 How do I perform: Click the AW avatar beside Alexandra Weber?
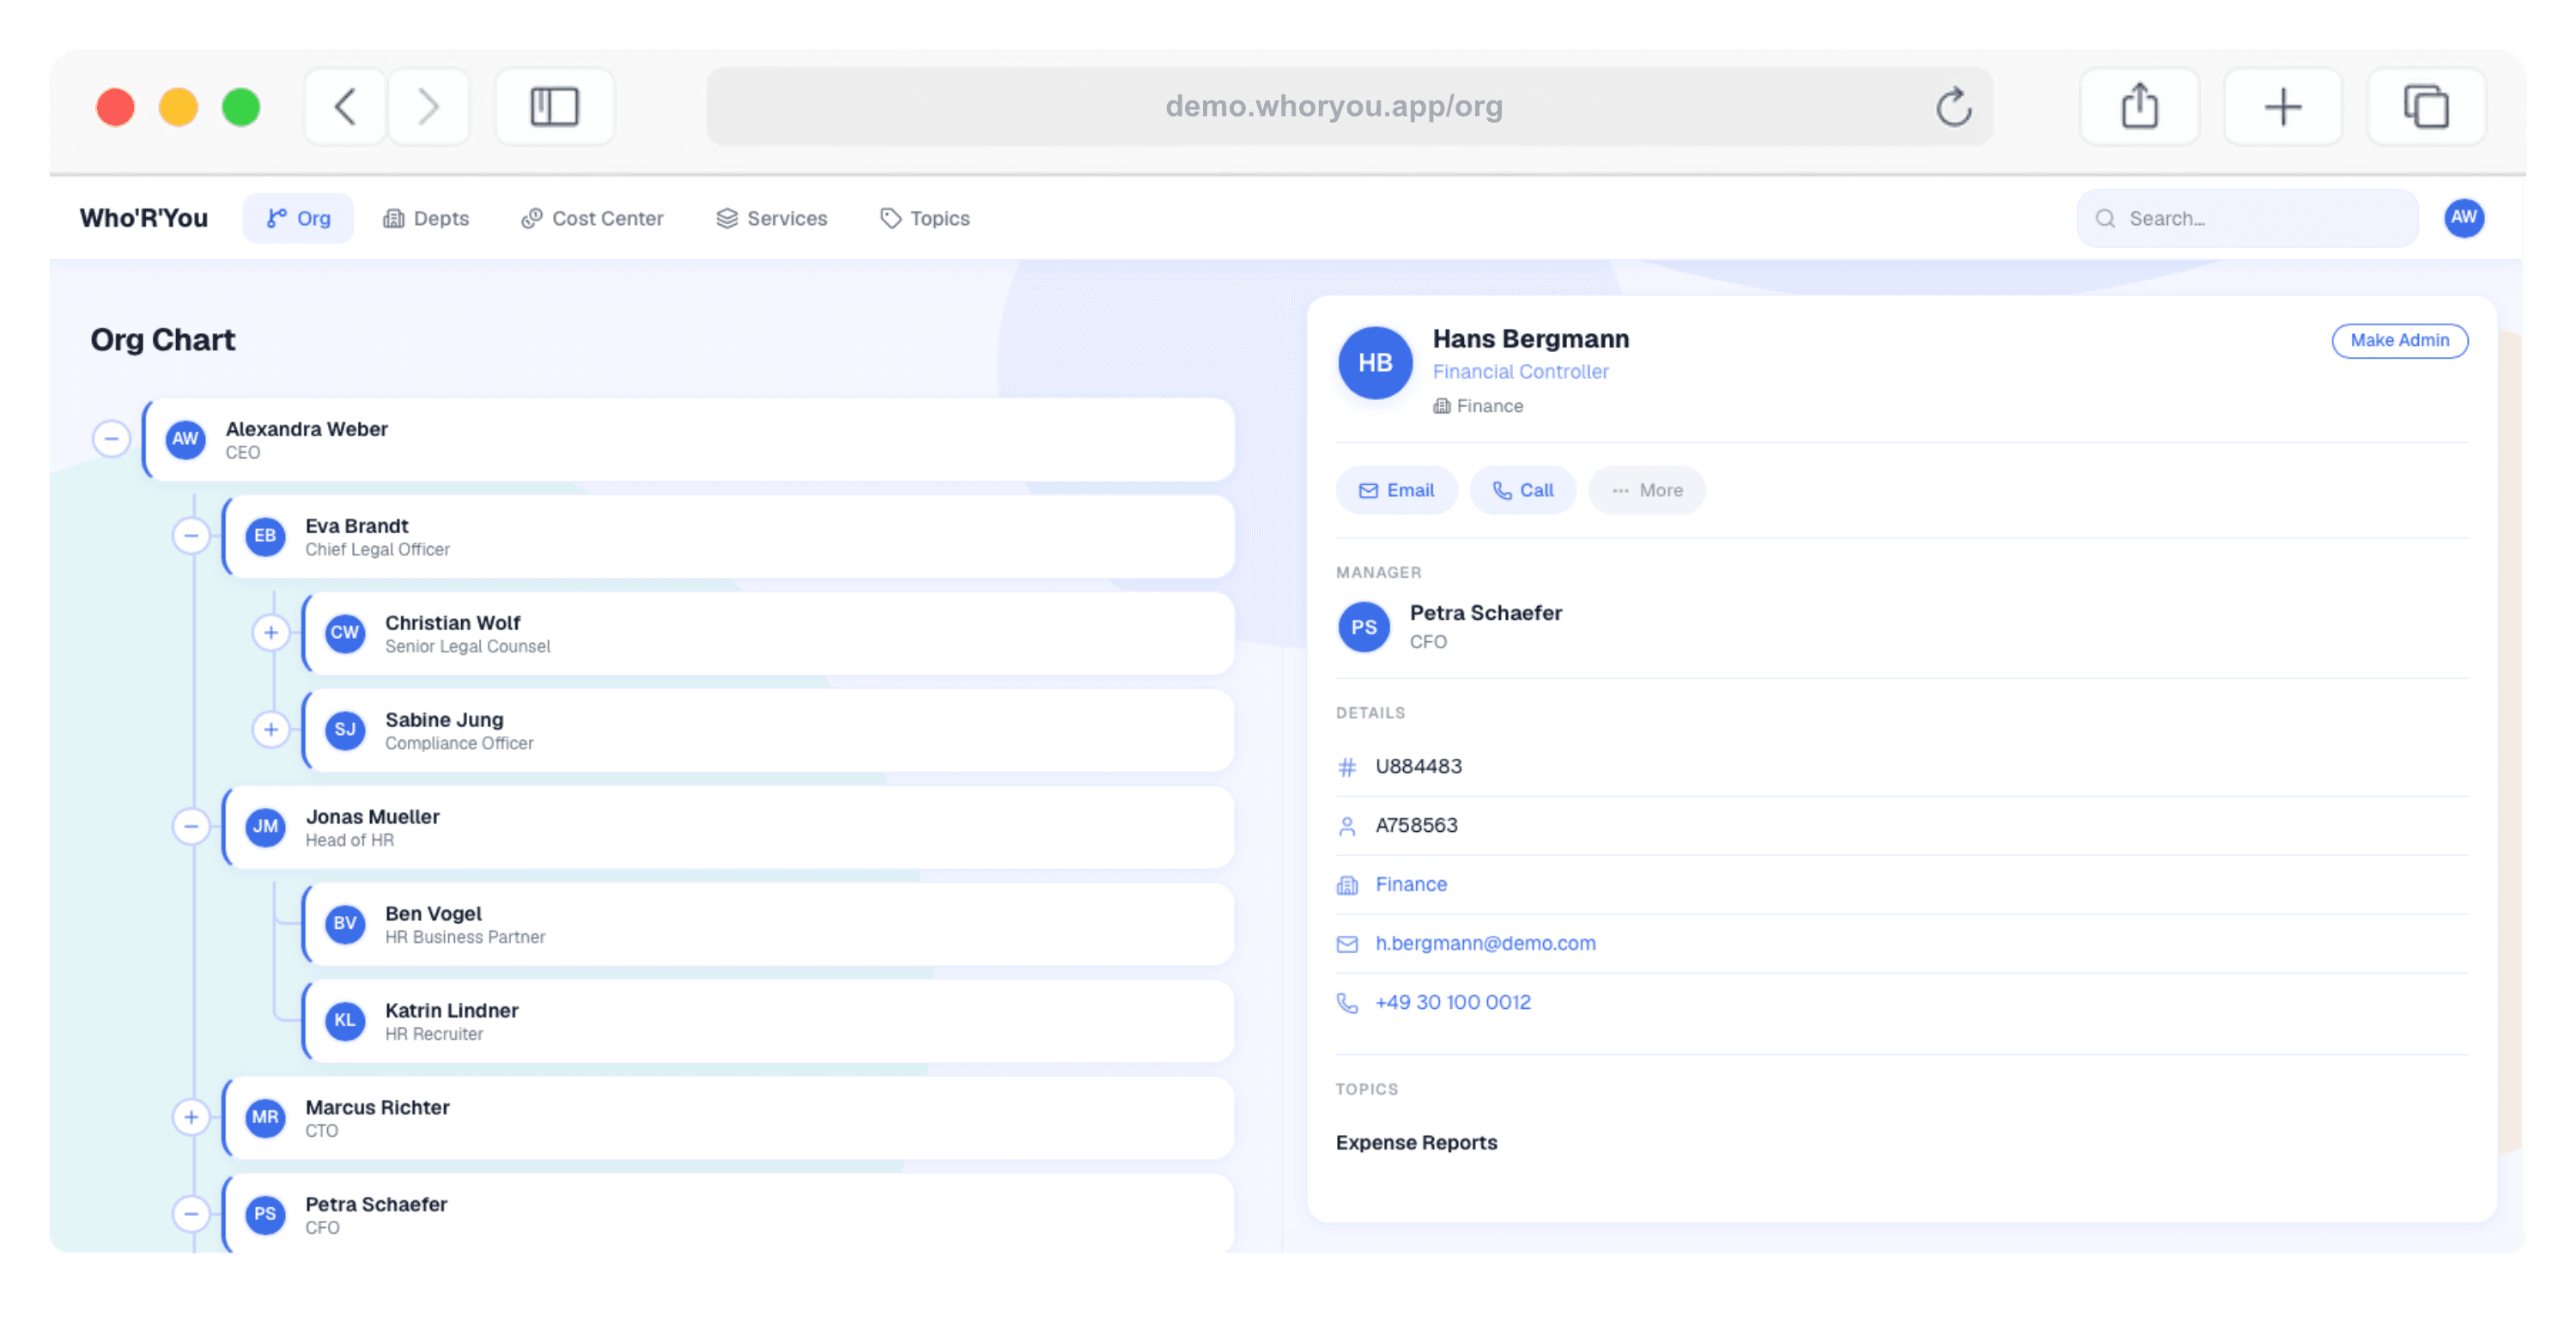click(x=185, y=439)
